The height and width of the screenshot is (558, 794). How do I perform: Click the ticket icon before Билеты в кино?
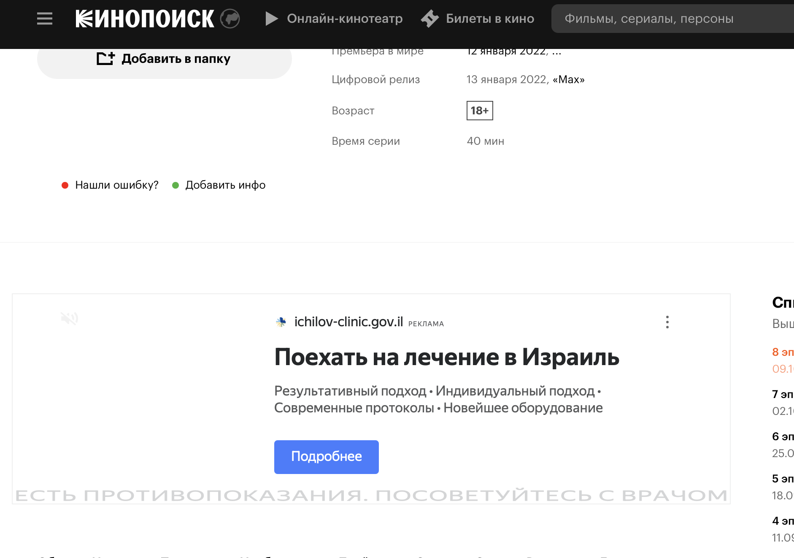(x=428, y=18)
